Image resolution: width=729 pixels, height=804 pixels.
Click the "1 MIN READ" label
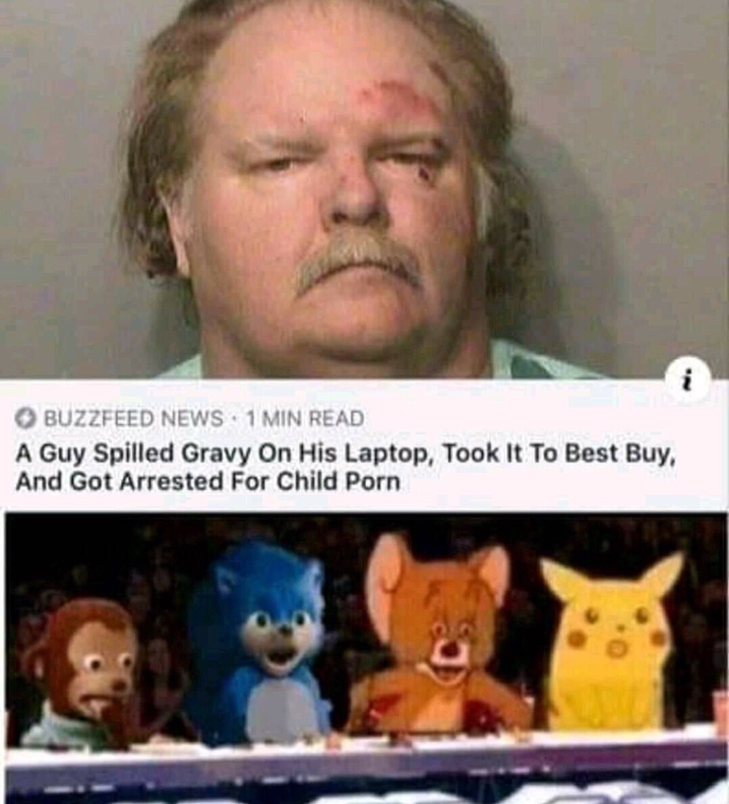click(305, 419)
